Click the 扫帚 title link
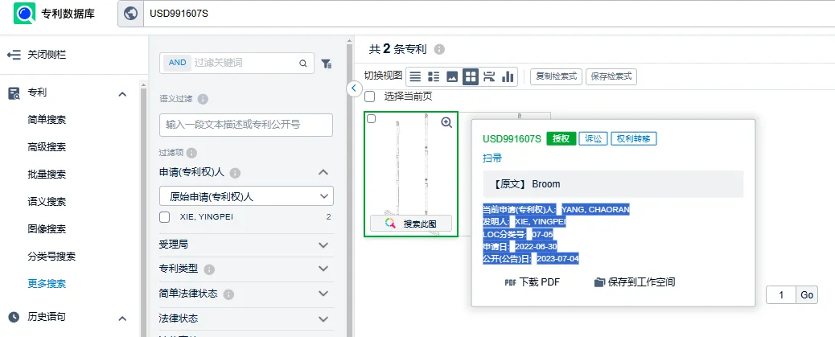The width and height of the screenshot is (835, 337). pos(492,158)
